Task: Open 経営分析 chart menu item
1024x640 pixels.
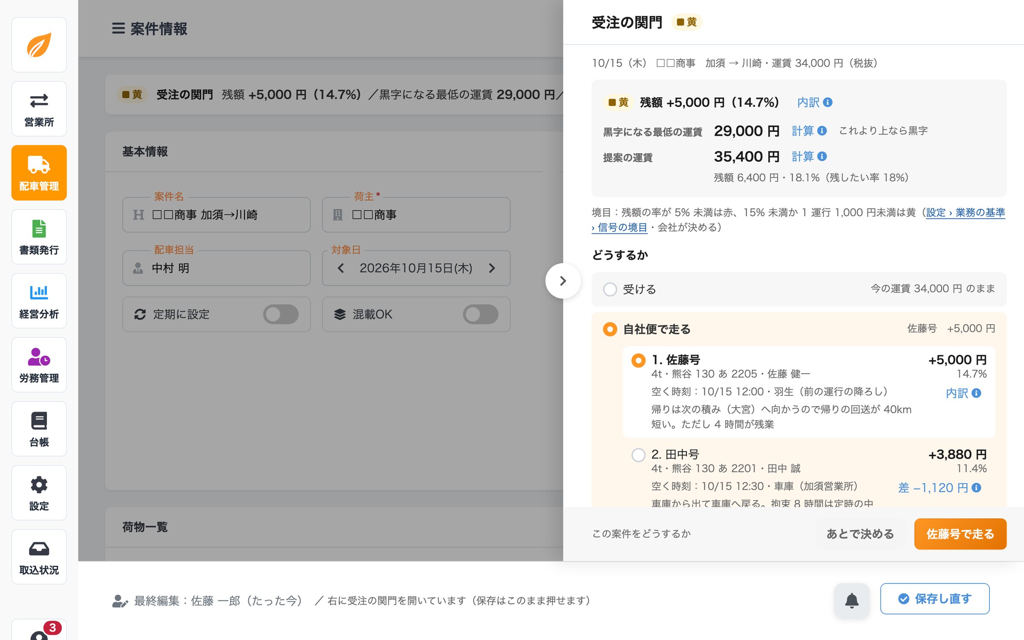Action: point(39,301)
